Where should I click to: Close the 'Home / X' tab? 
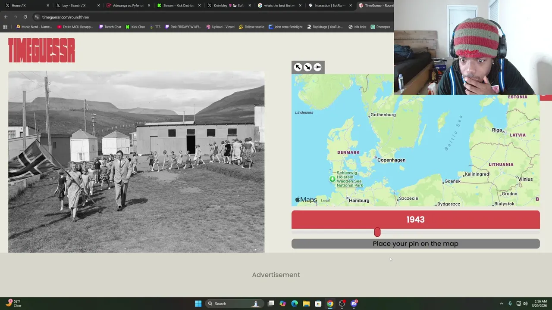[x=48, y=6]
